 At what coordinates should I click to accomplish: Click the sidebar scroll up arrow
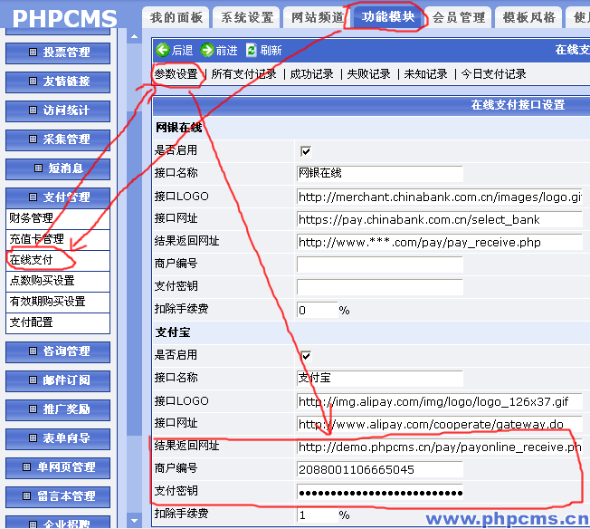(134, 36)
